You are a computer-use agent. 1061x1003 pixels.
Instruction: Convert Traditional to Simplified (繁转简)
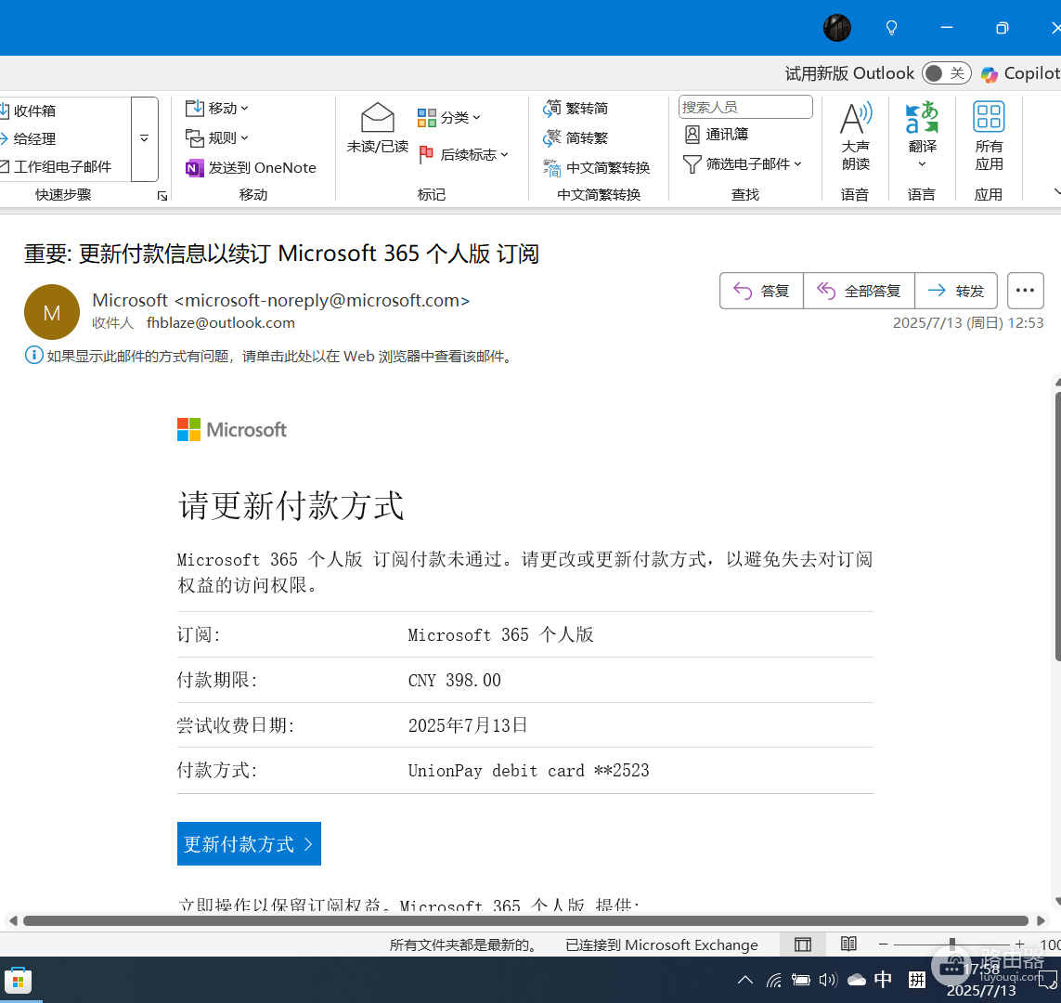[576, 109]
